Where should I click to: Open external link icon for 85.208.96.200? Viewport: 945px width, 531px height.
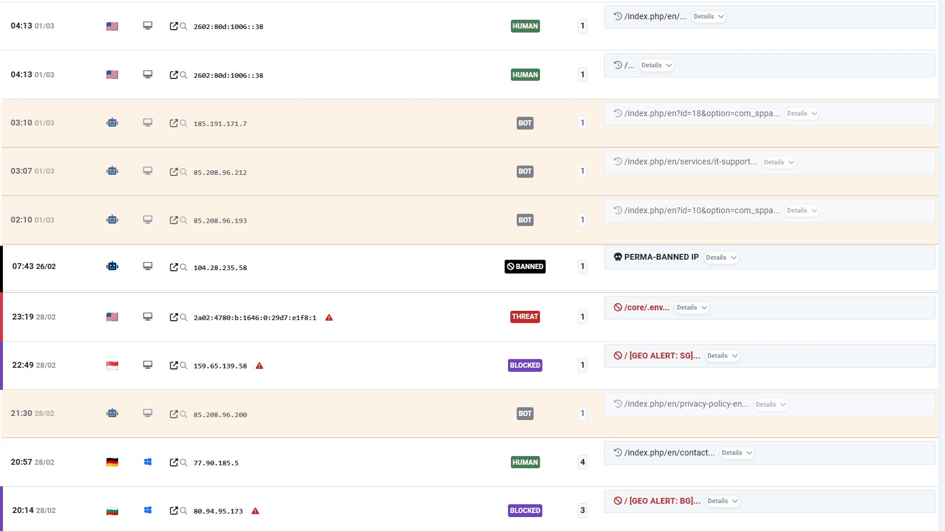173,414
